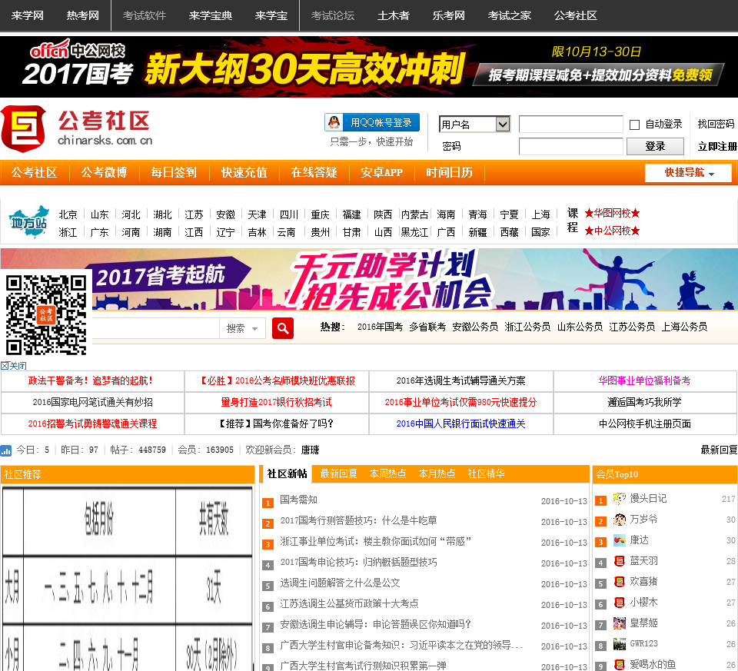This screenshot has width=738, height=671.
Task: Click the 公考社区 shield logo
Action: point(24,128)
